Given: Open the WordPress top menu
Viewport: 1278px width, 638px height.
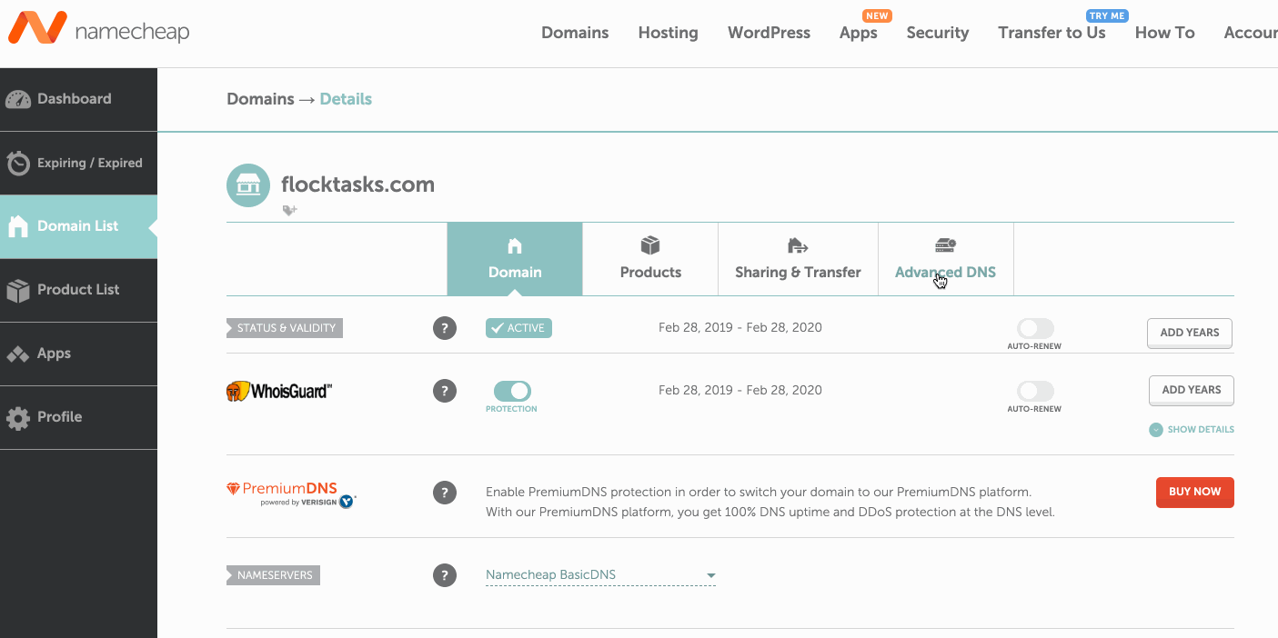Looking at the screenshot, I should 769,33.
